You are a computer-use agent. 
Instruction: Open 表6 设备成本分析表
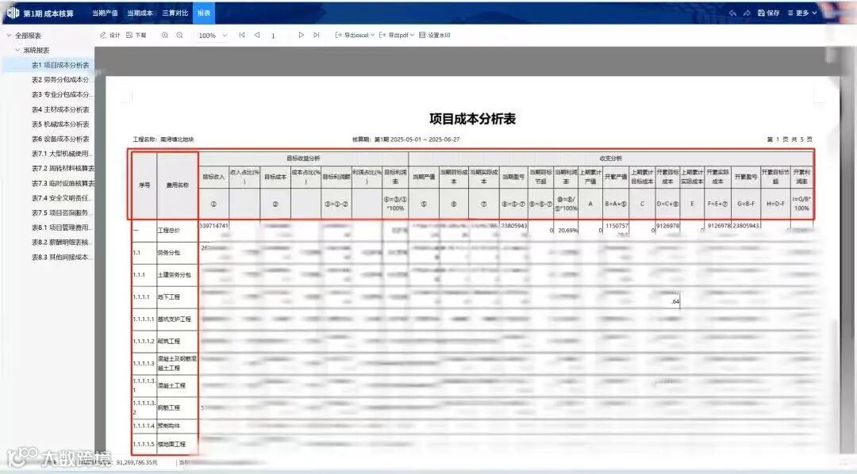[x=60, y=139]
